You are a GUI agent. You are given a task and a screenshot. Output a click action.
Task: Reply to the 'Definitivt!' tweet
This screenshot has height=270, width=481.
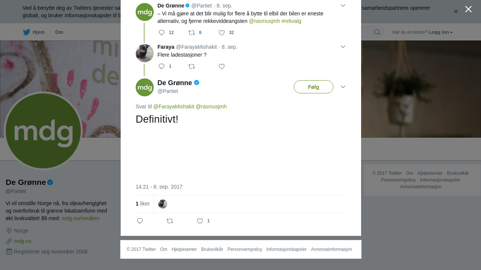coord(140,221)
